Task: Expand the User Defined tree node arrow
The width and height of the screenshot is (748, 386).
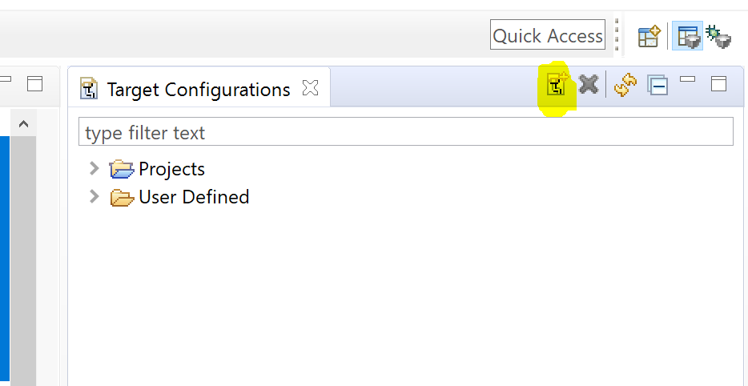Action: 95,196
